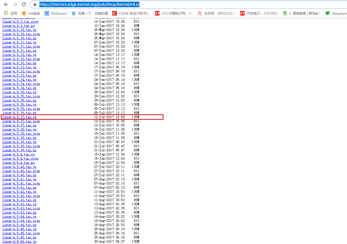Click the linux-4.9.44.tar.xz link
The width and height of the screenshot is (347, 244).
pyautogui.click(x=19, y=225)
